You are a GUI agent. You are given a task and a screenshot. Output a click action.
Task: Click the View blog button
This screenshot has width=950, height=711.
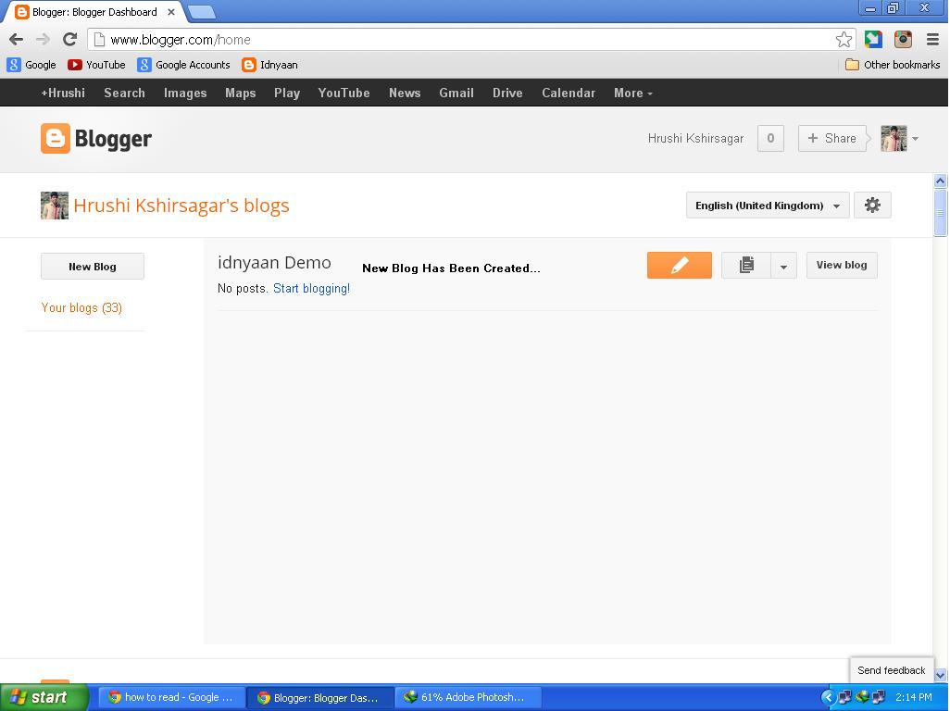click(842, 266)
